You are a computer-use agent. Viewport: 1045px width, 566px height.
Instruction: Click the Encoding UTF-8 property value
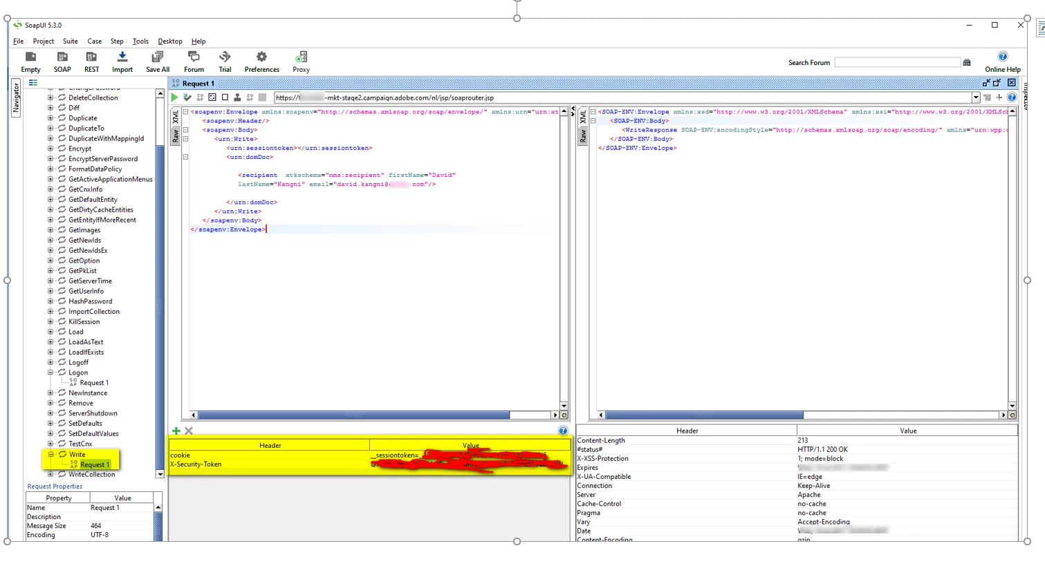point(121,535)
